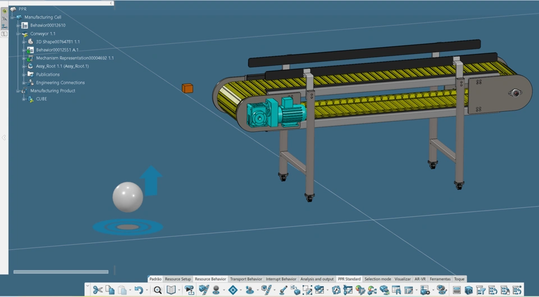Click the blocks table edit icon
This screenshot has width=539, height=297.
(319, 290)
